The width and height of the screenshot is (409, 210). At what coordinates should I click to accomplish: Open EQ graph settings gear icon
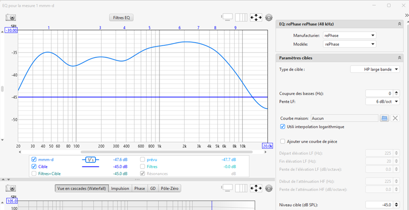pos(269,17)
